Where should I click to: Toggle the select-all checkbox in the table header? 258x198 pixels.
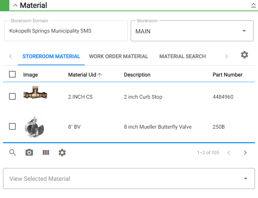(12, 75)
